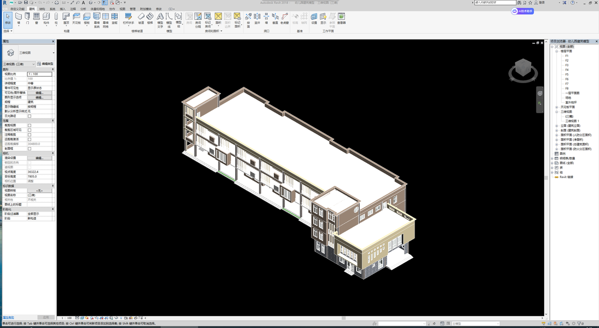
Task: Select the 坡道 (Ramp) tool
Action: (141, 19)
